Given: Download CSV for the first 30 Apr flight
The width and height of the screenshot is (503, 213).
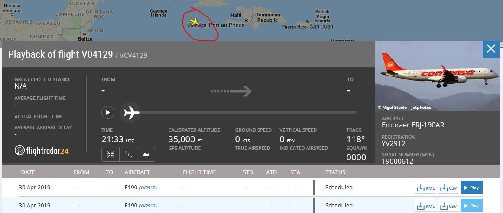Looking at the screenshot, I should [x=448, y=188].
